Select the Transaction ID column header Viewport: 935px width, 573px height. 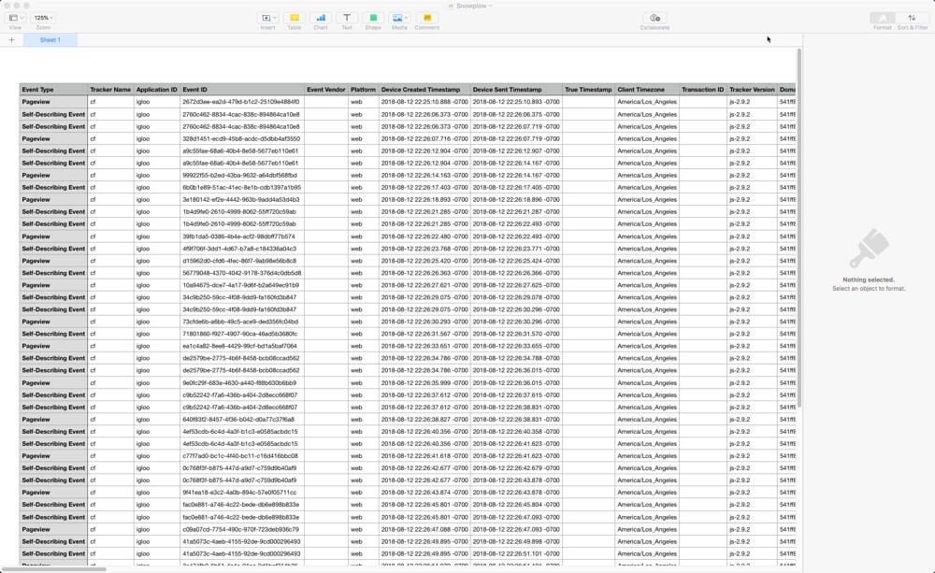tap(703, 90)
